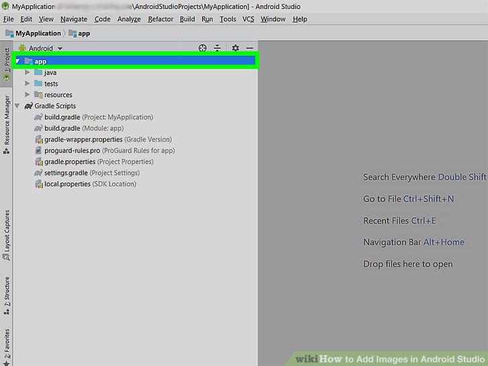Open the Run menu
This screenshot has height=366, width=488.
tap(207, 19)
